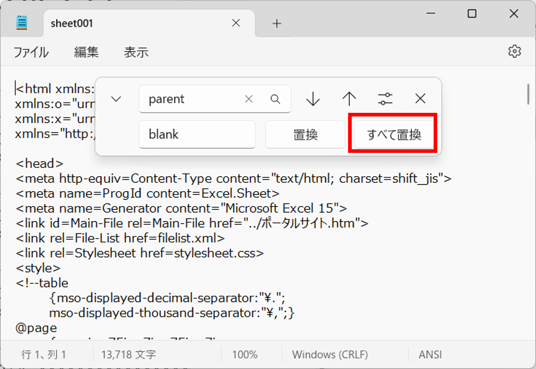The height and width of the screenshot is (369, 536).
Task: Open search options sliders icon
Action: pyautogui.click(x=385, y=99)
